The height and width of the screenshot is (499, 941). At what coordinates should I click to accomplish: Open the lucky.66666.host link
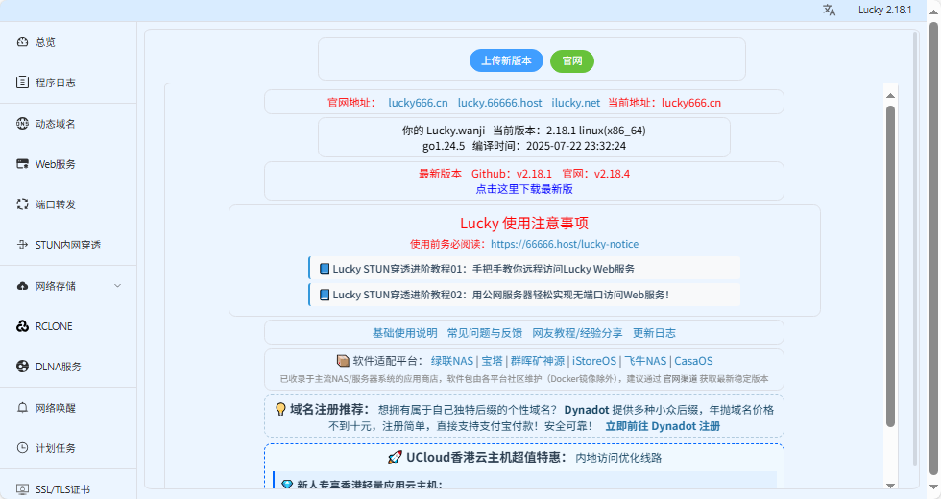pos(499,103)
